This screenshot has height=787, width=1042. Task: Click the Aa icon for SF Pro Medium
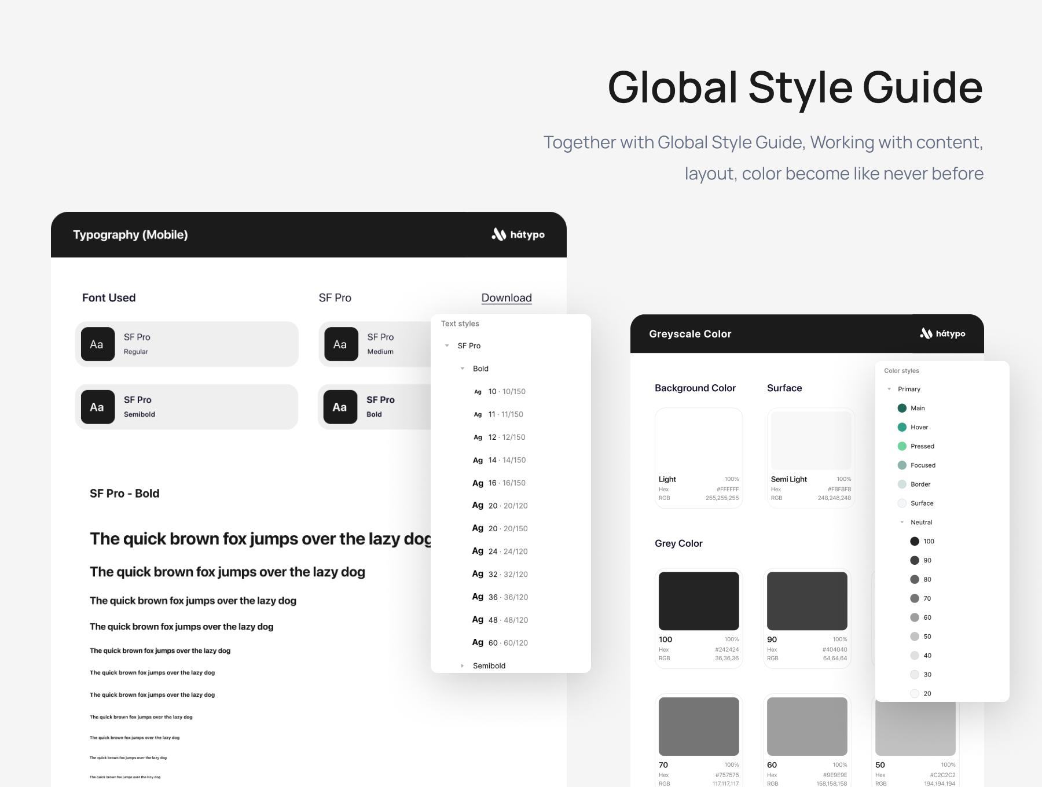[340, 344]
